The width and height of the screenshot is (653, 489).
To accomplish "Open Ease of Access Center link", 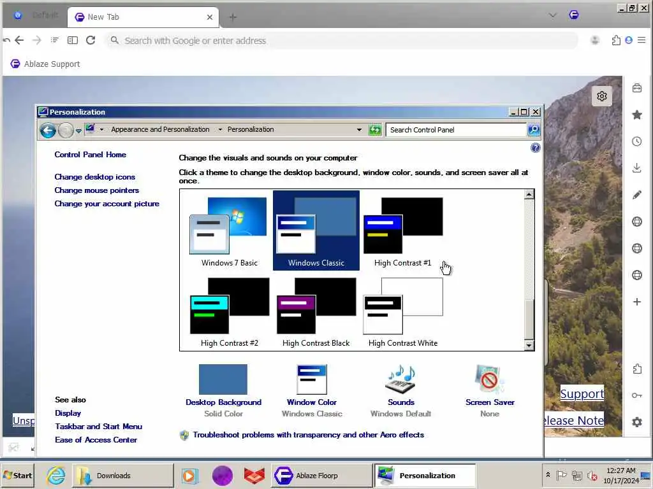I will pyautogui.click(x=96, y=440).
